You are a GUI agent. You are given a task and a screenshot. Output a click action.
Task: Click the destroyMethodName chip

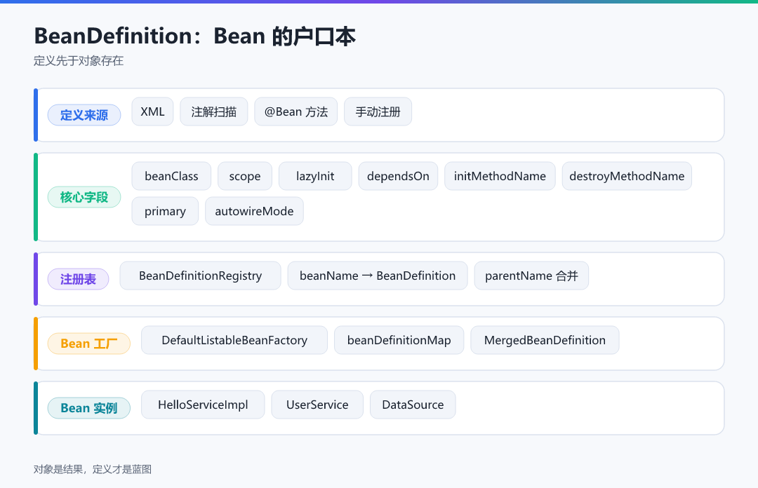point(627,176)
